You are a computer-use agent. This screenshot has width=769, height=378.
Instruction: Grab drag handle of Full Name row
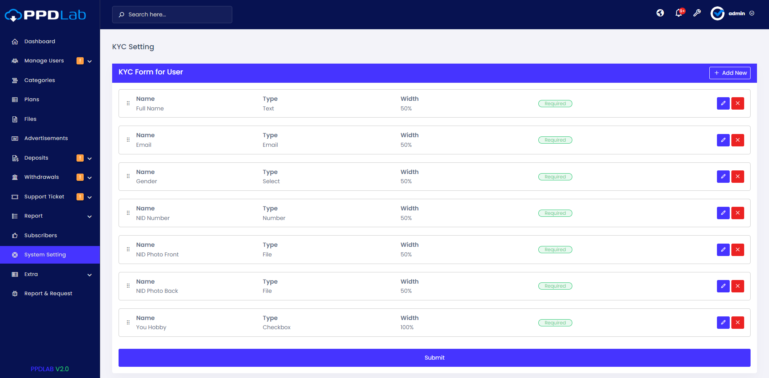(x=128, y=103)
